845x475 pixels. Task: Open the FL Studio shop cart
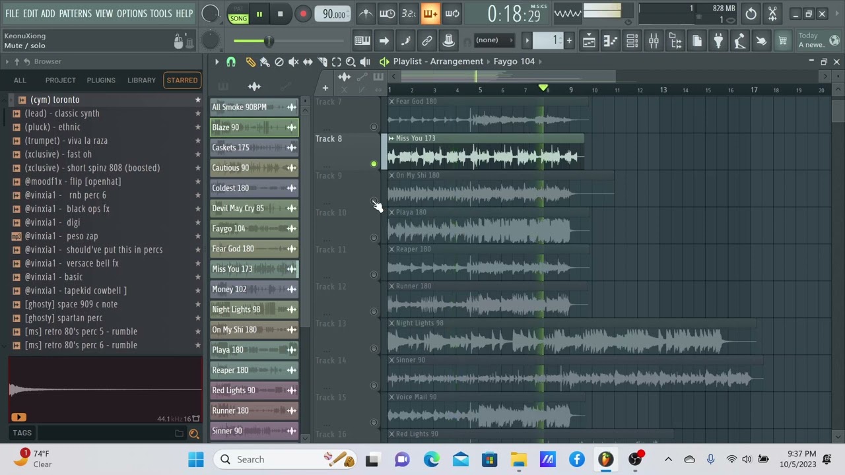[782, 41]
